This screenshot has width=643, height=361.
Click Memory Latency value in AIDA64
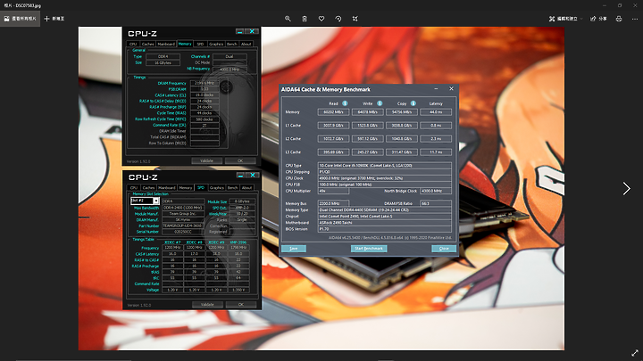(436, 111)
